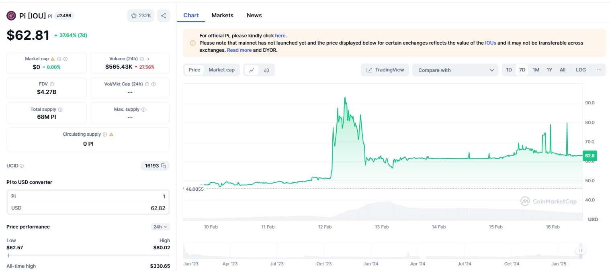Open info icon beside FDV
The width and height of the screenshot is (610, 271).
click(52, 84)
